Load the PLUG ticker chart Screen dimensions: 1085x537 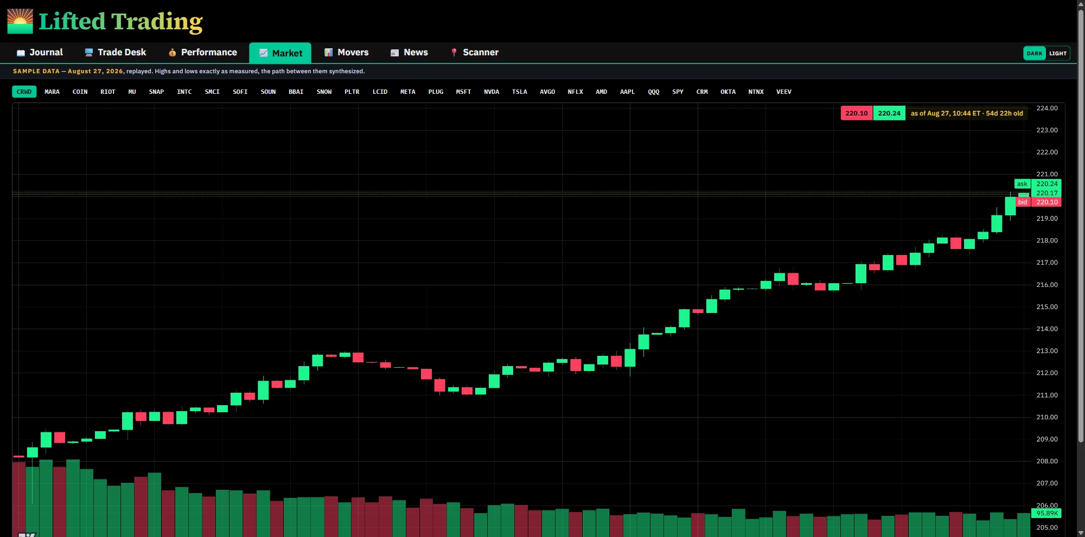pos(436,92)
